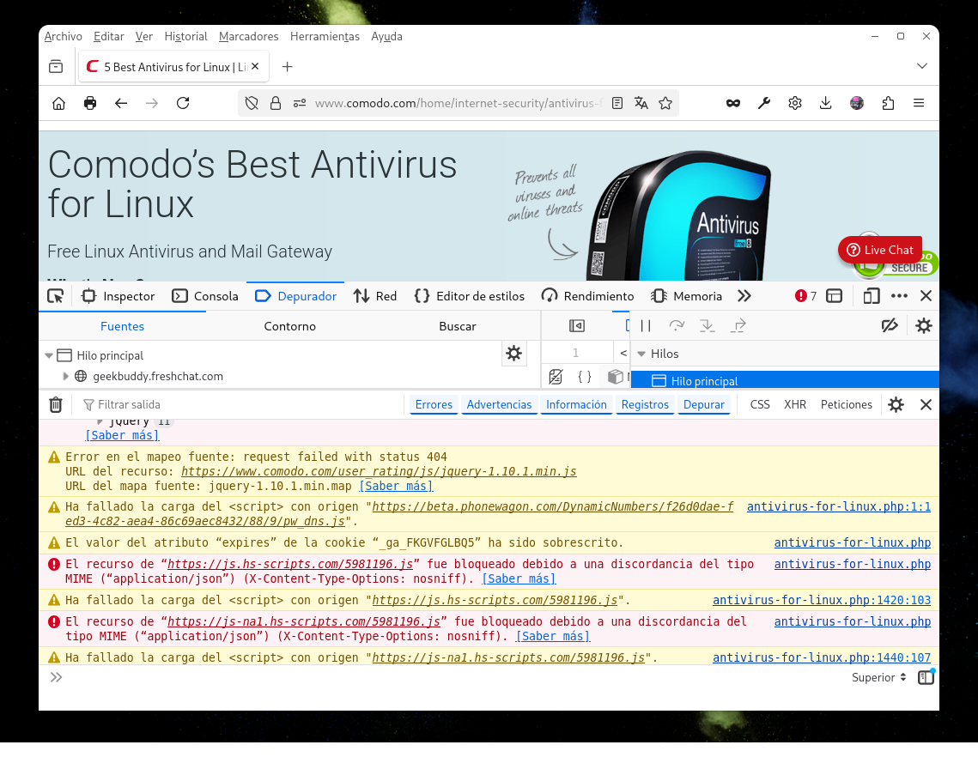List all tabs chevron
978x763 pixels.
922,66
